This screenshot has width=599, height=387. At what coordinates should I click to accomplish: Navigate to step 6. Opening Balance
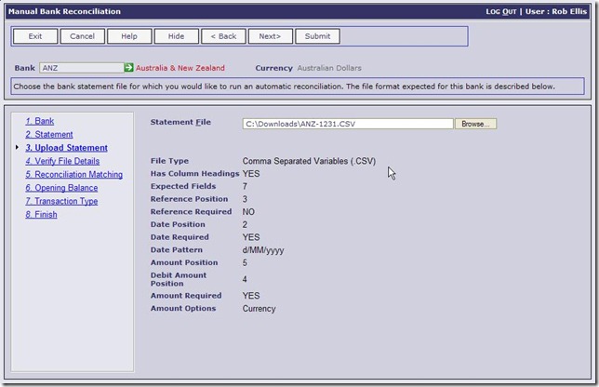point(61,188)
